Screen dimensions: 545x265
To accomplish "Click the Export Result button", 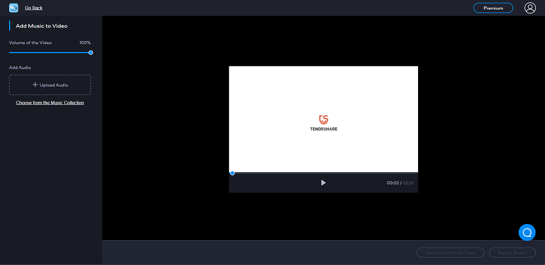I will pyautogui.click(x=512, y=253).
